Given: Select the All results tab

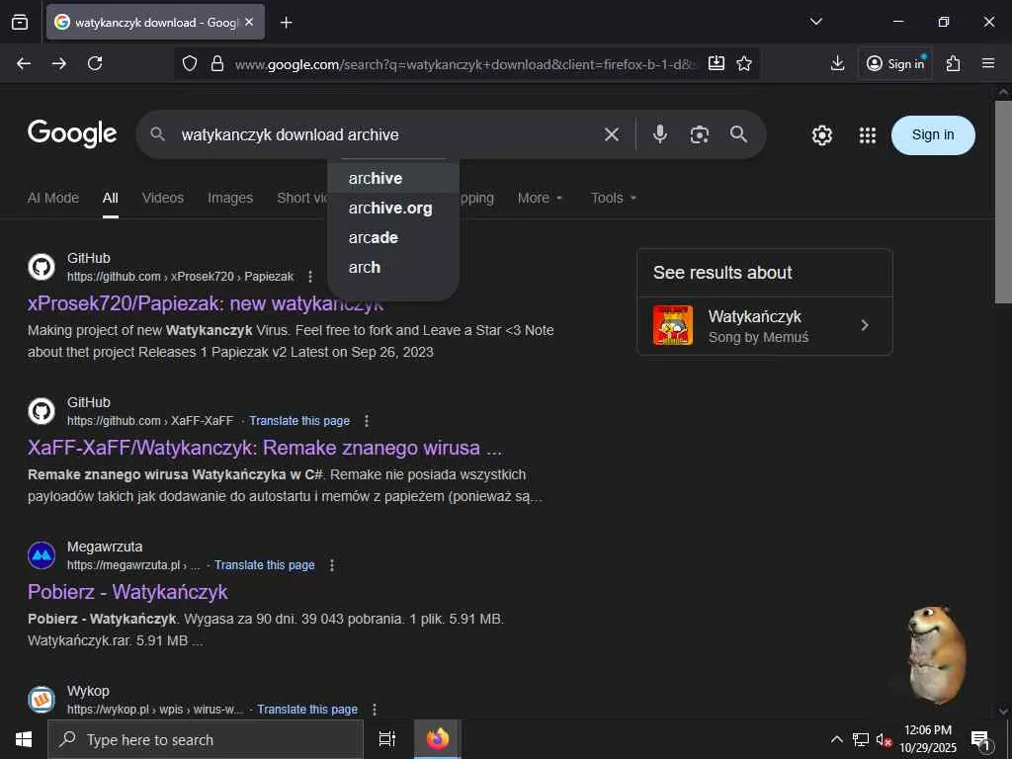Looking at the screenshot, I should [x=111, y=198].
